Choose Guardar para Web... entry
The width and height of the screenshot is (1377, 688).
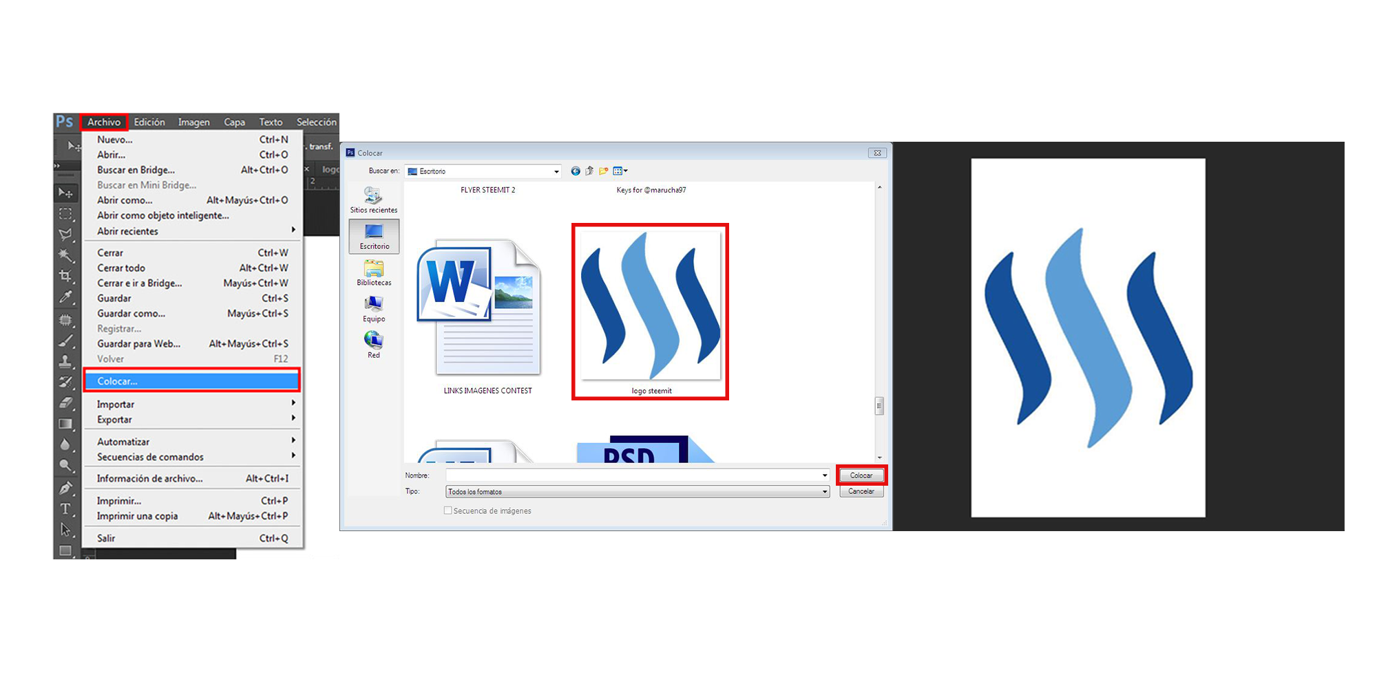[192, 344]
